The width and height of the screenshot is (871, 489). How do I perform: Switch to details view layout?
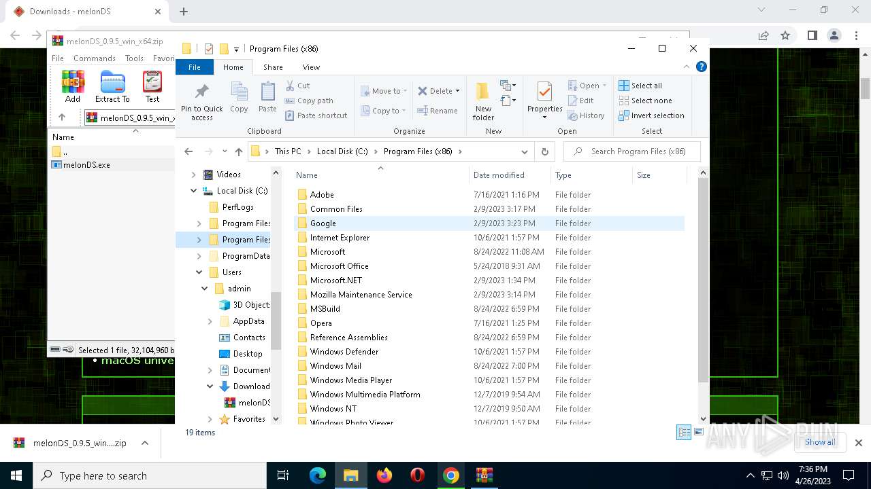coord(684,433)
